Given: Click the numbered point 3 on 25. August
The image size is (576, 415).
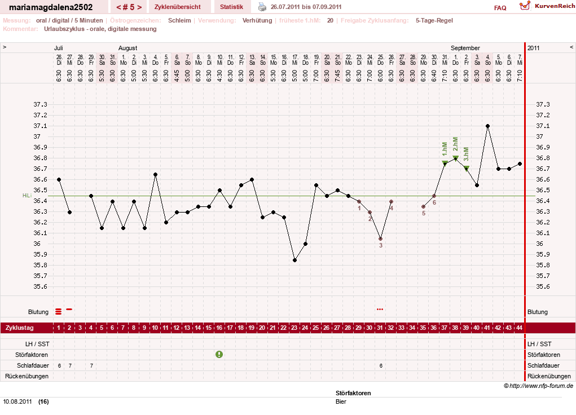Looking at the screenshot, I should (381, 239).
